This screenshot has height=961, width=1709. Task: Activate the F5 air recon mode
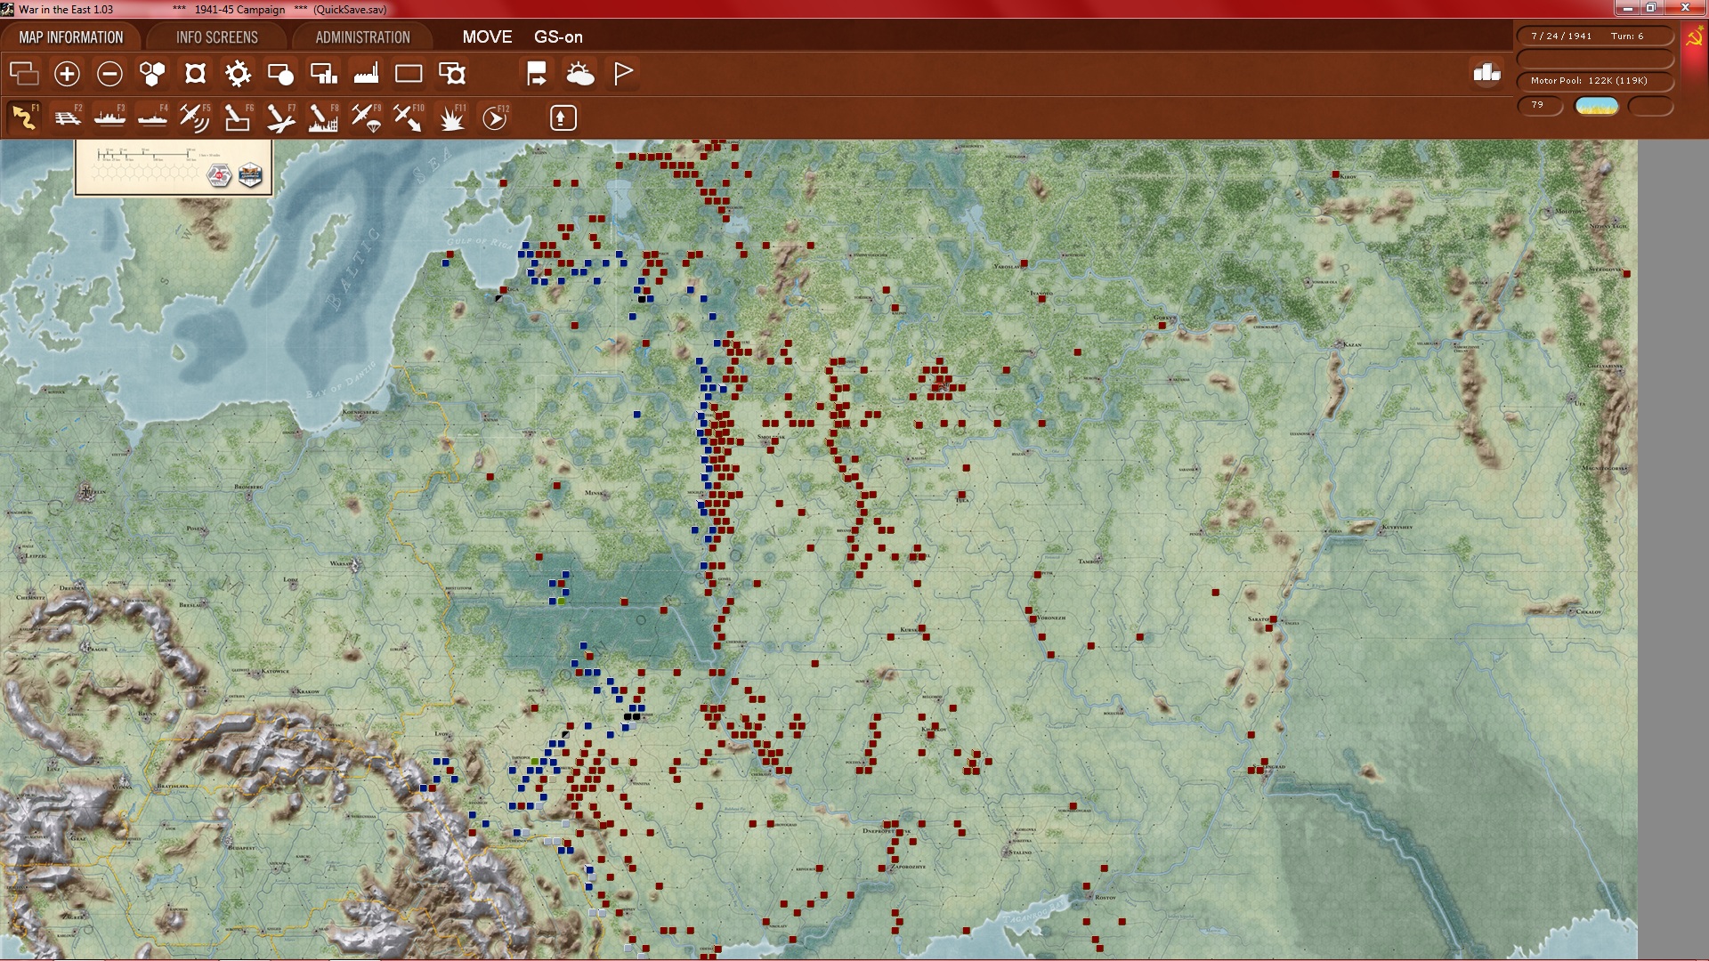click(x=194, y=117)
